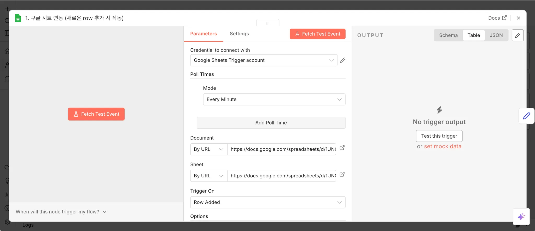This screenshot has height=231, width=535.
Task: Click the edit output pencil icon
Action: click(517, 35)
